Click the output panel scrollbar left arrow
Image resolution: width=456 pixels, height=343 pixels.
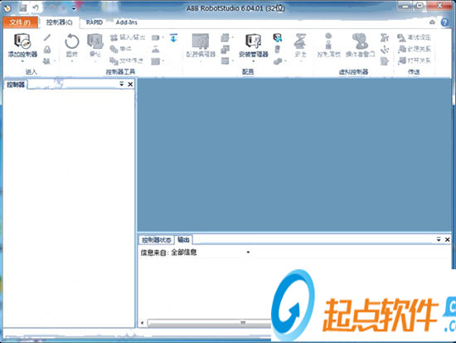point(143,322)
